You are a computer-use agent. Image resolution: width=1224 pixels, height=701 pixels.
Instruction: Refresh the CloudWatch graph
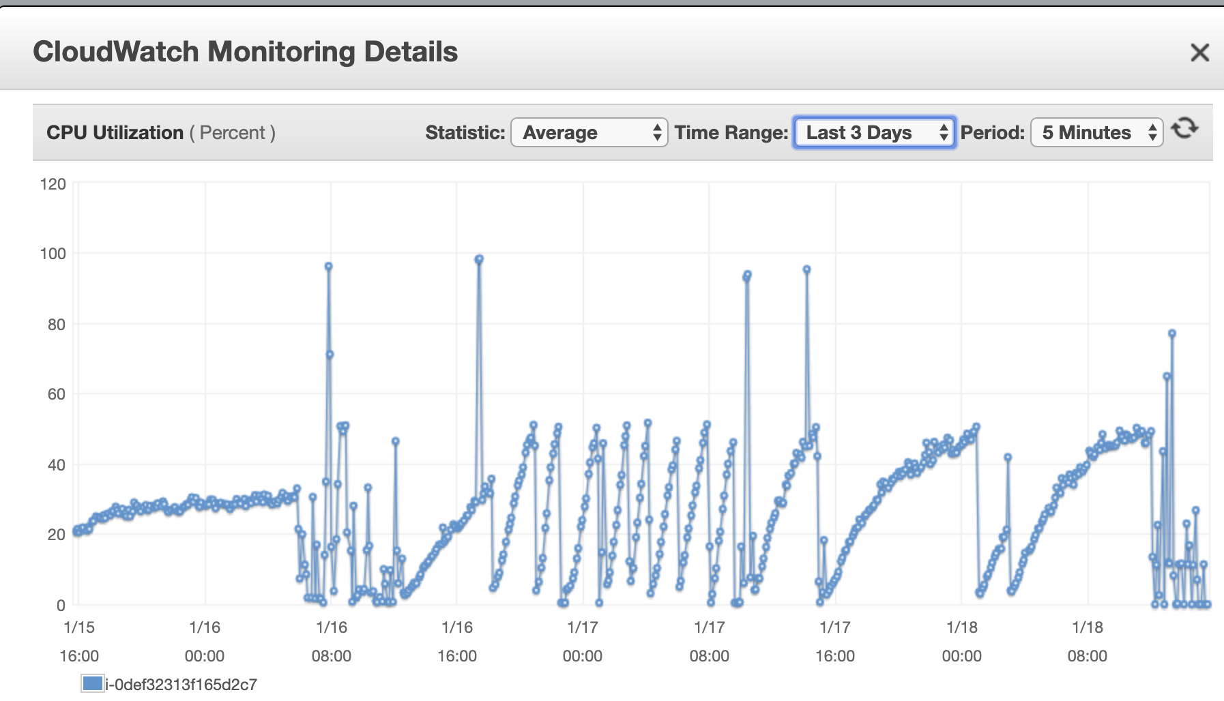[1185, 128]
